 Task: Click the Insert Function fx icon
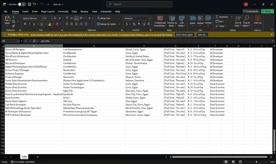[x=34, y=41]
